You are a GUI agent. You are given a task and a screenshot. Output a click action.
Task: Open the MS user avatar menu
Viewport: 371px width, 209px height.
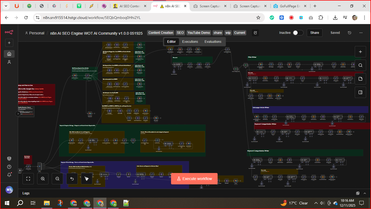[x=9, y=190]
